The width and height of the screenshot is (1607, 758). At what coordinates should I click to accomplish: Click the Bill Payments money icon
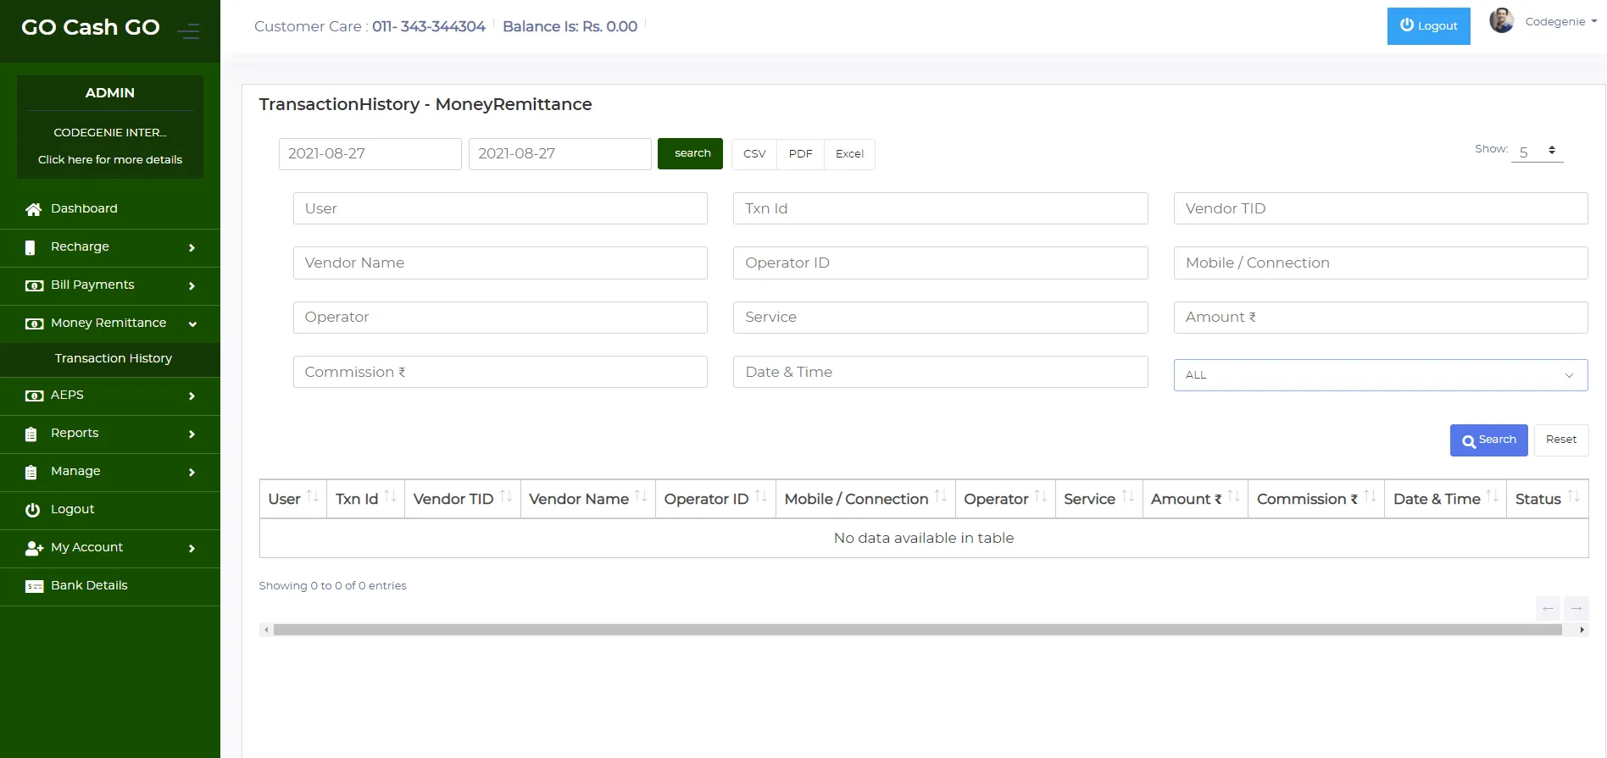(34, 285)
